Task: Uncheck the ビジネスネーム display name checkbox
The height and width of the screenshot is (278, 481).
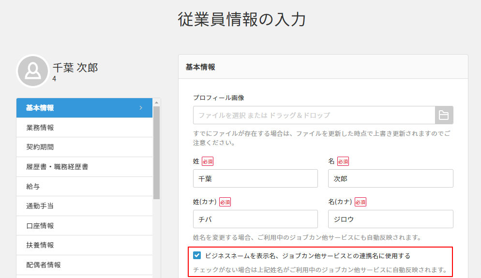Action: tap(197, 256)
